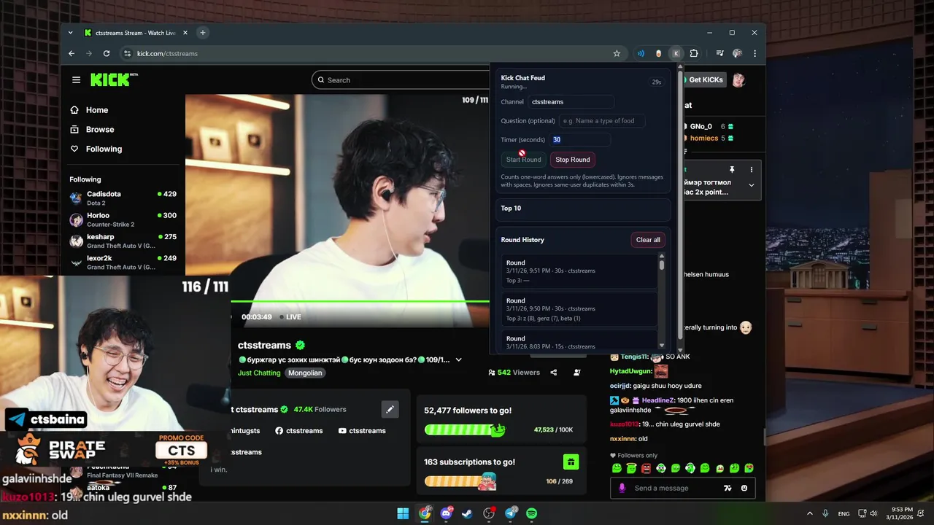Expand the stream title dropdown arrow

(x=458, y=359)
